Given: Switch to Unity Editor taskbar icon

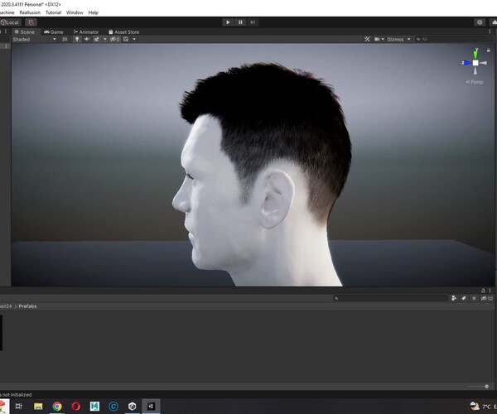Looking at the screenshot, I should [x=151, y=406].
